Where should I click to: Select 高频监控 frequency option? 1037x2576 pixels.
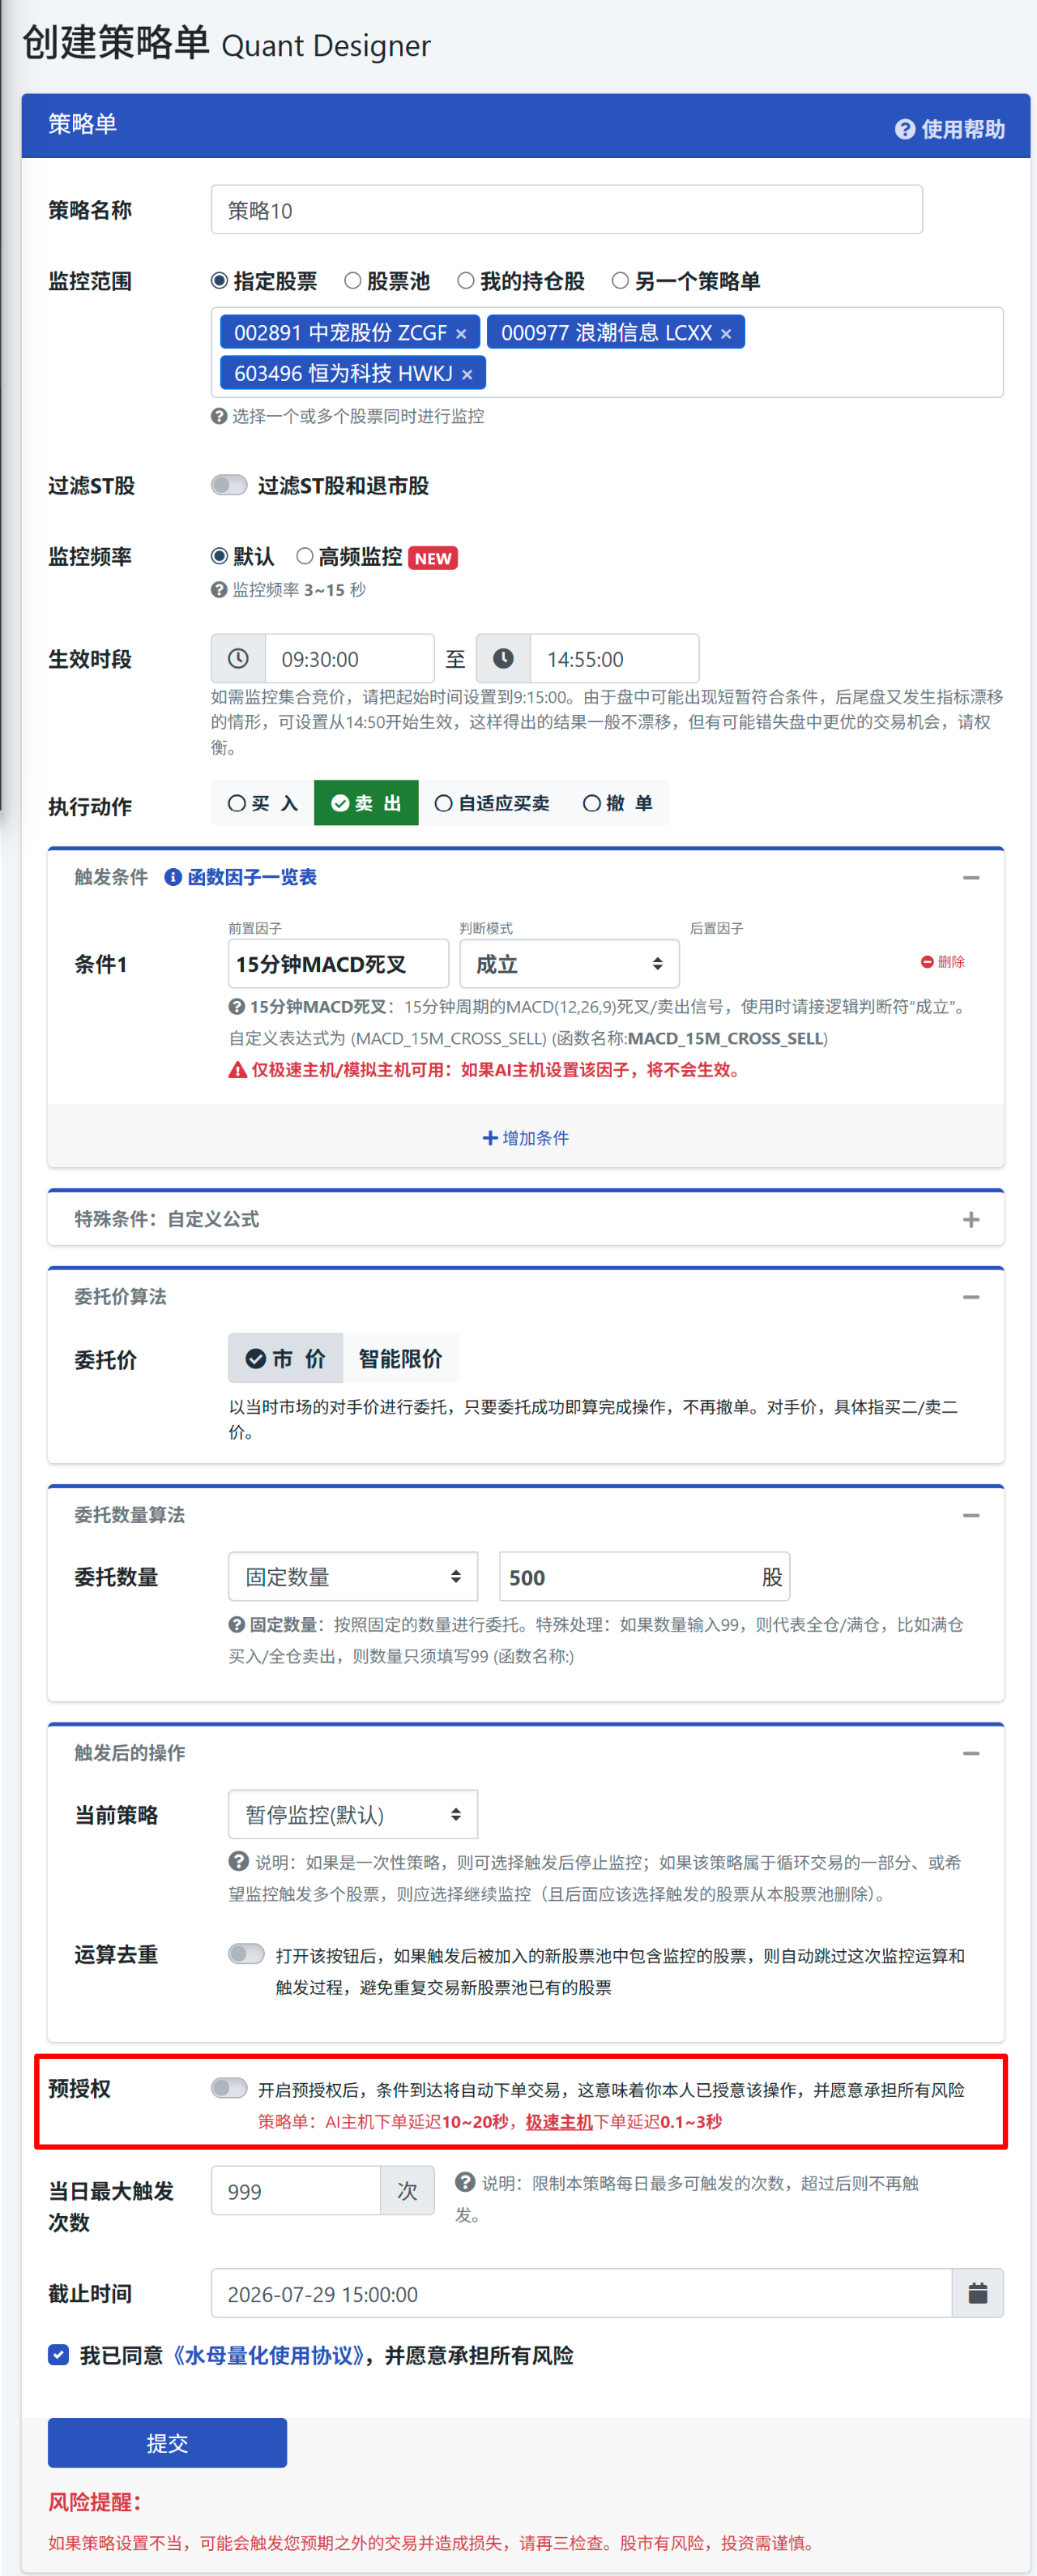pyautogui.click(x=305, y=556)
